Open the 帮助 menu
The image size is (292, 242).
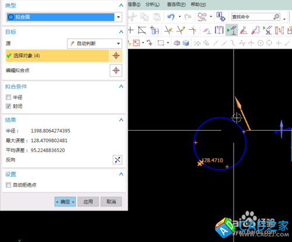(199, 5)
